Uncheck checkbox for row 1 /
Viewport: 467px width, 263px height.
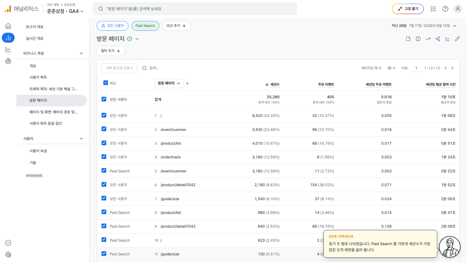pyautogui.click(x=104, y=115)
